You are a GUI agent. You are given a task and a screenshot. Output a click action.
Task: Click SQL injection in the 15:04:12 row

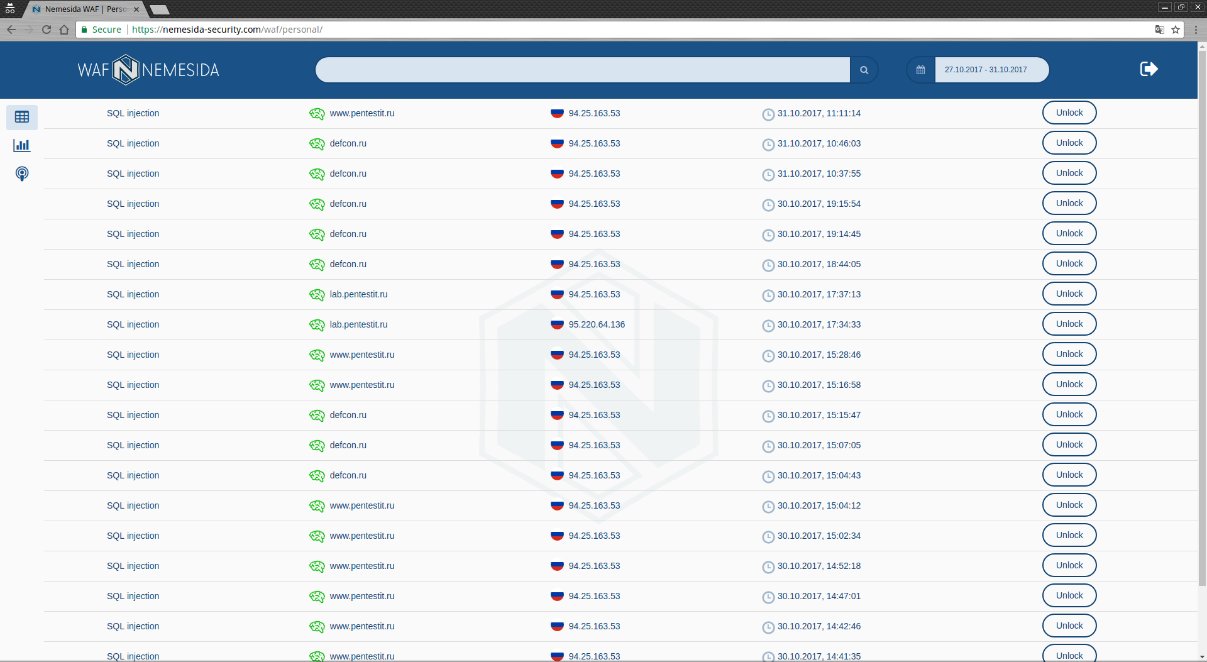pos(133,505)
